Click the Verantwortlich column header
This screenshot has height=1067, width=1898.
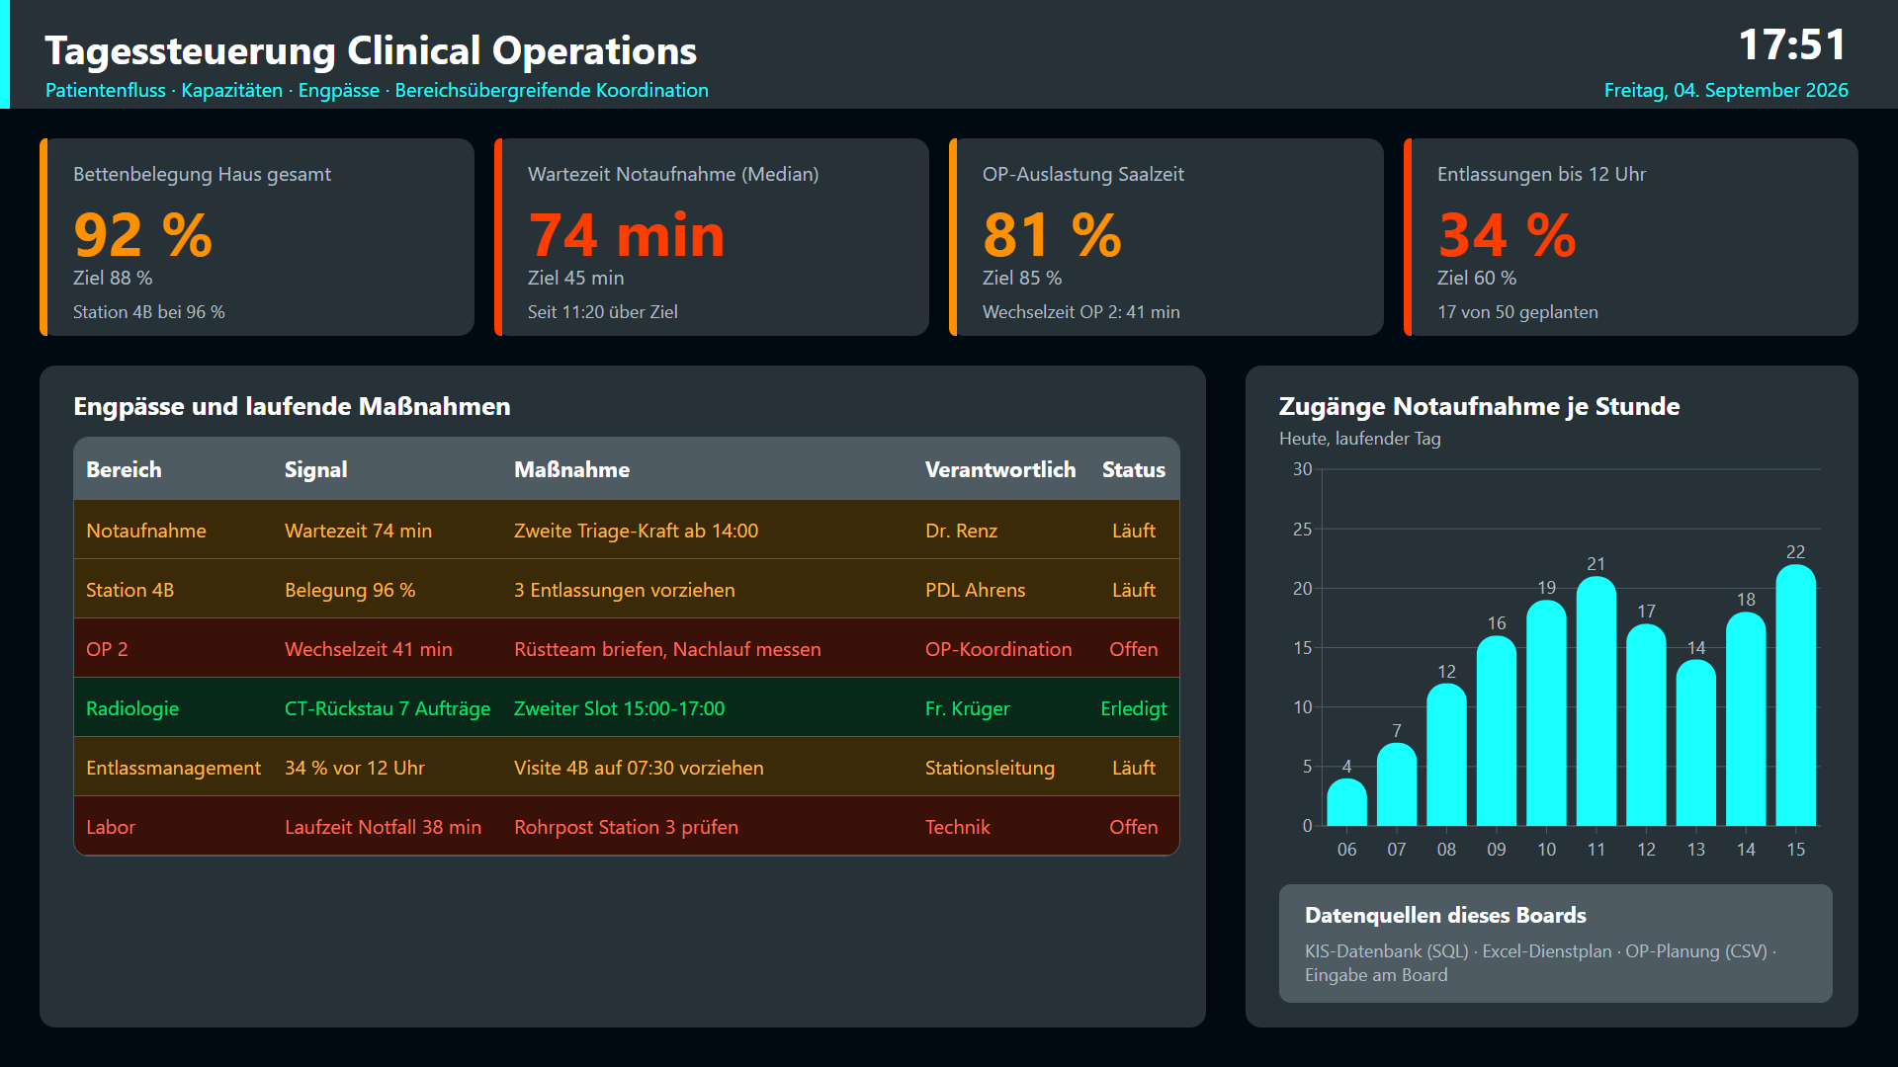(1000, 469)
